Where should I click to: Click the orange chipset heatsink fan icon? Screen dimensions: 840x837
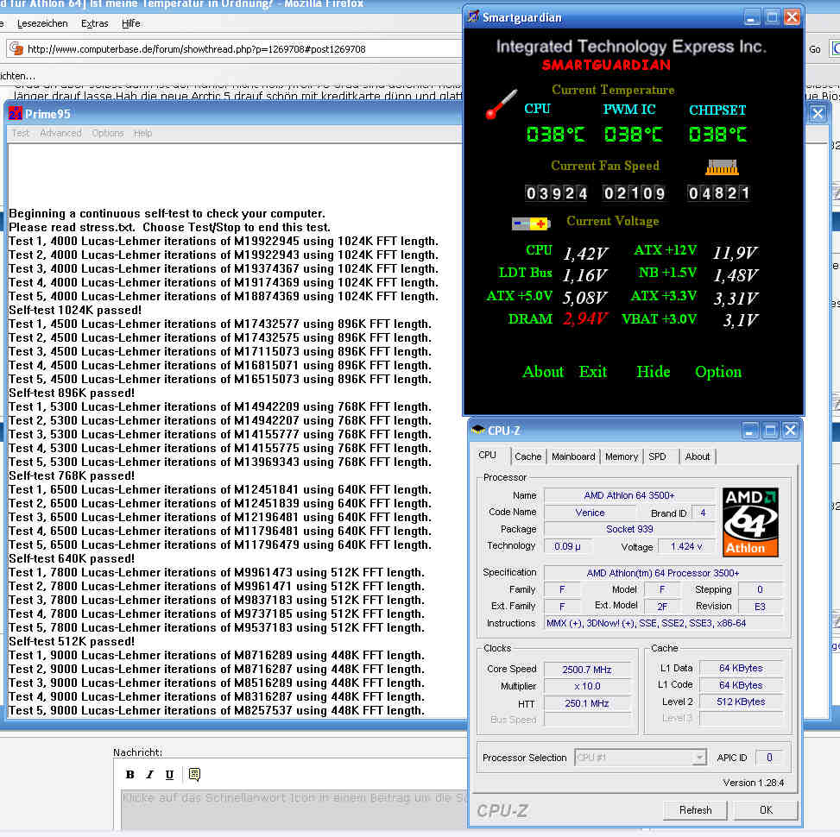coord(722,167)
